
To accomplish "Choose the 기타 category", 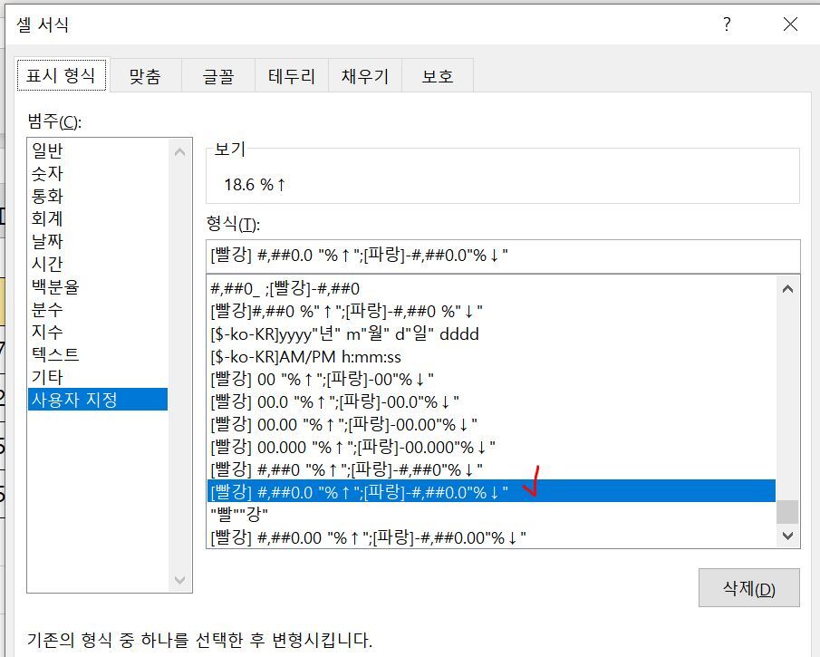I will click(98, 377).
